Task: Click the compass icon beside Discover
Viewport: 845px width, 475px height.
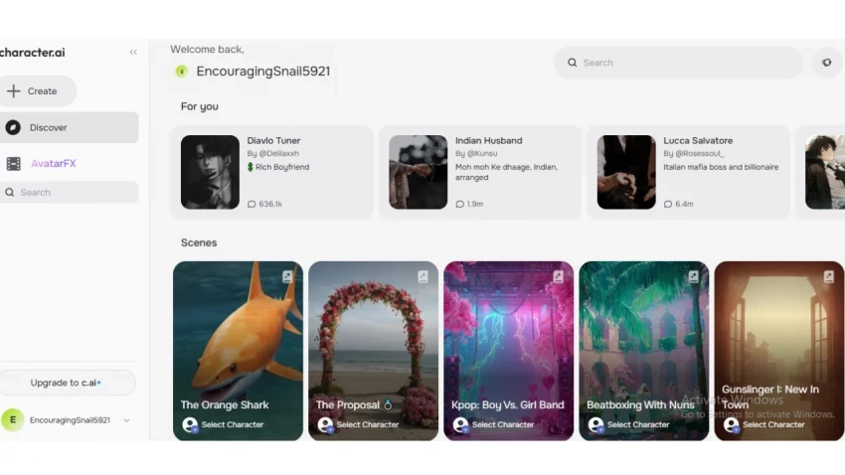Action: (13, 127)
